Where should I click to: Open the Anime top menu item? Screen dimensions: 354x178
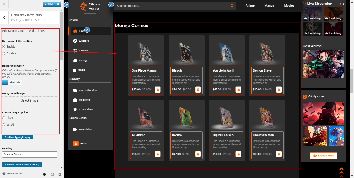(250, 5)
